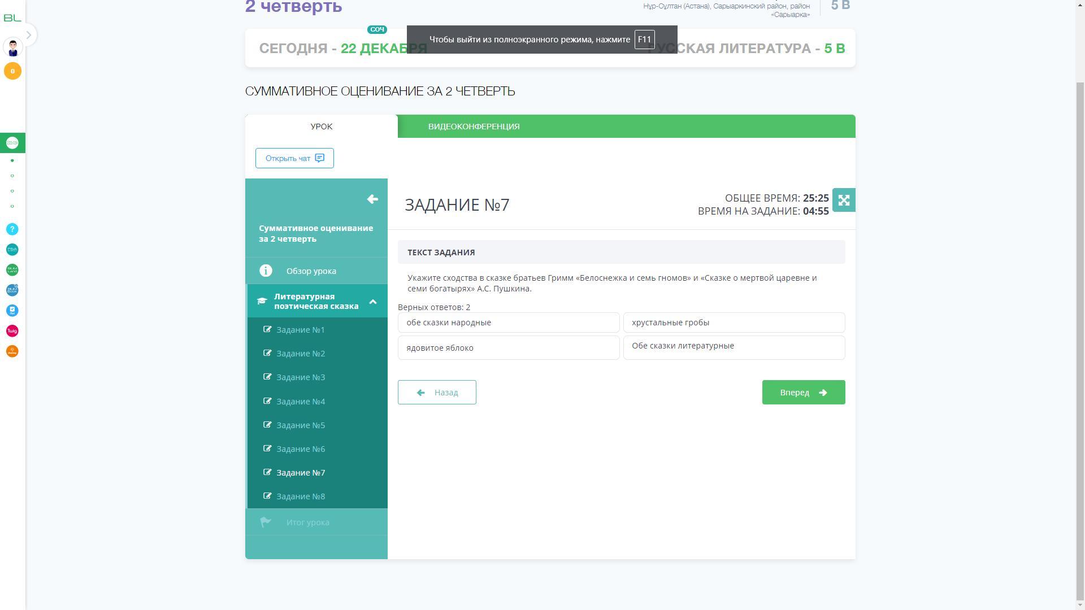Viewport: 1085px width, 610px height.
Task: Click the Открыть чат button
Action: coord(294,158)
